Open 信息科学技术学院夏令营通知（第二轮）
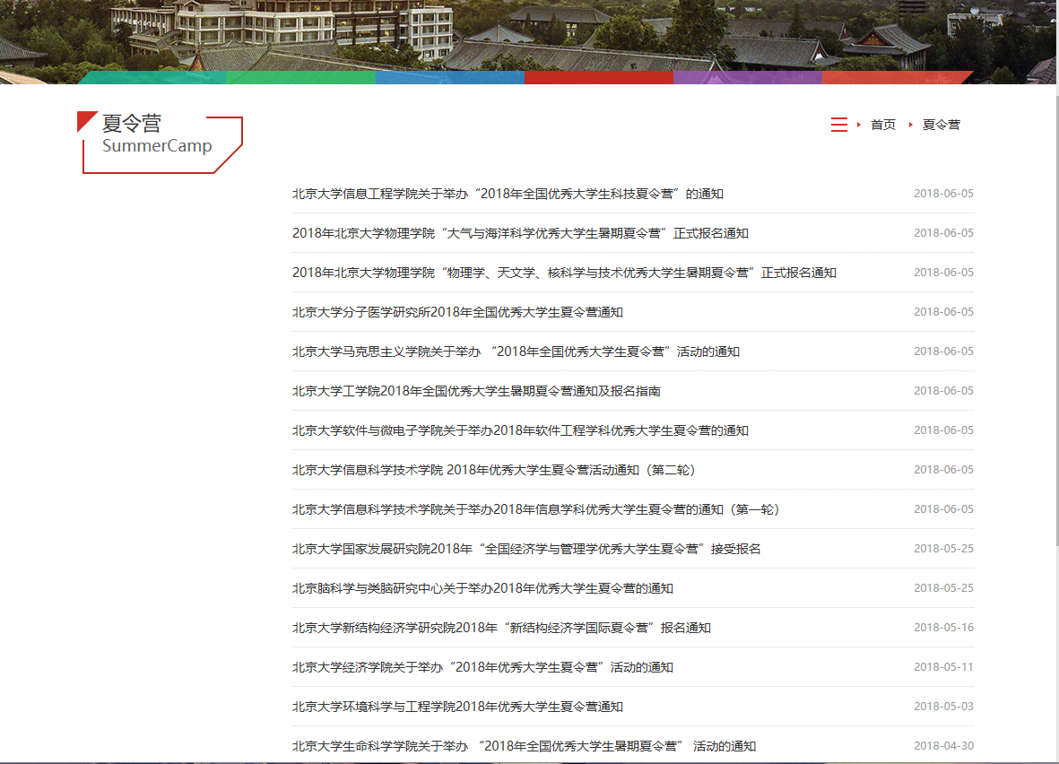 tap(494, 470)
